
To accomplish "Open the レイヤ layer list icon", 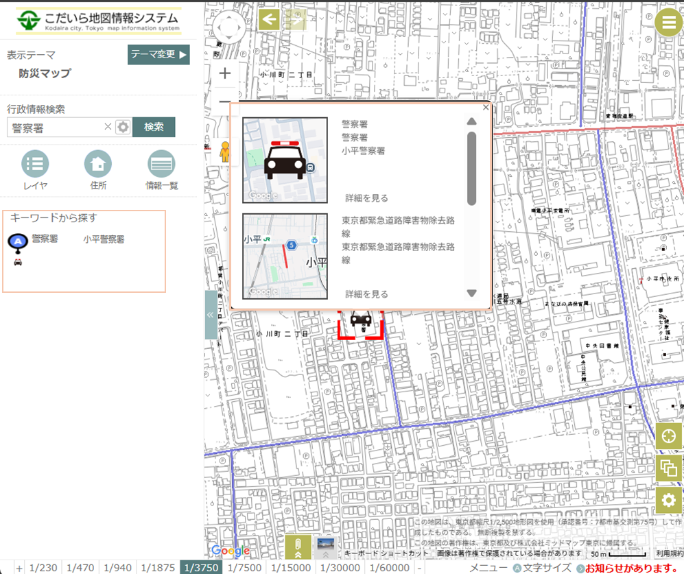I will pos(35,165).
